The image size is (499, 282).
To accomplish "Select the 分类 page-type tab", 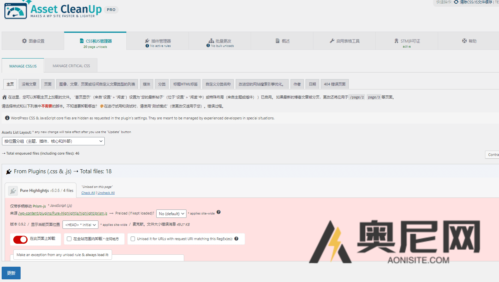I will pyautogui.click(x=162, y=84).
